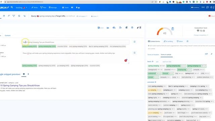
Task: Select desktop view for the Google snippet preview
Action: 24,74
